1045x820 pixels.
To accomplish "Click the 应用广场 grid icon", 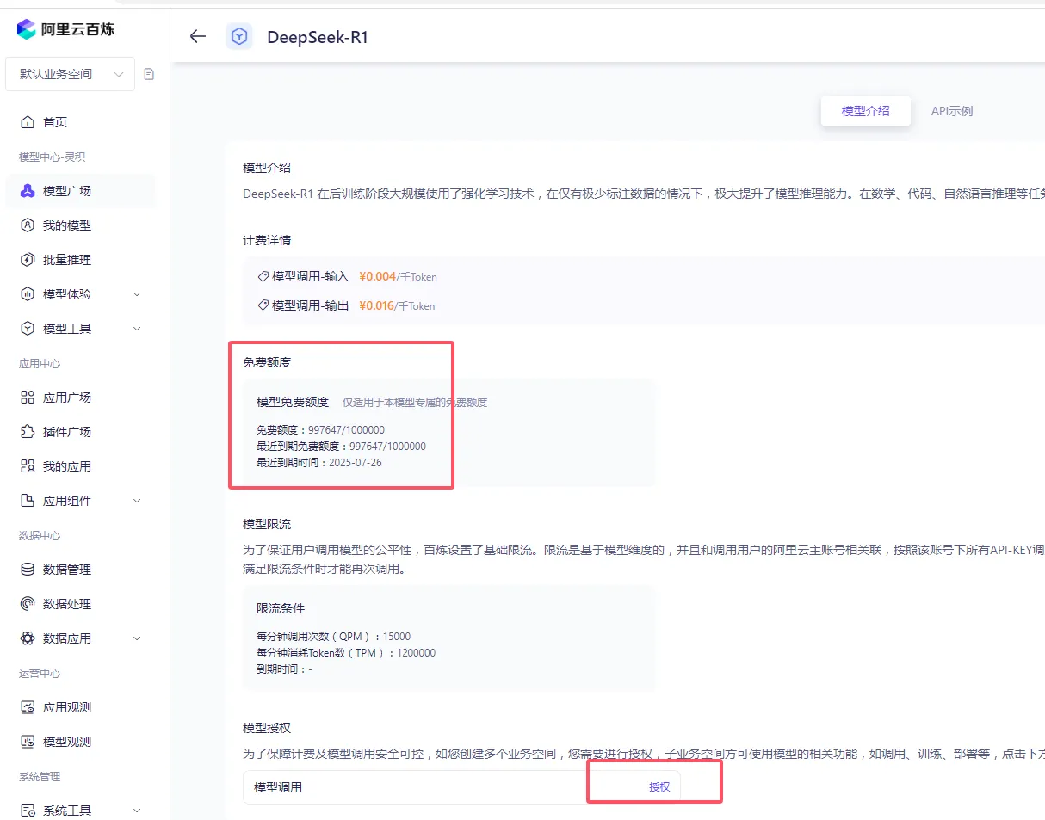I will (28, 398).
